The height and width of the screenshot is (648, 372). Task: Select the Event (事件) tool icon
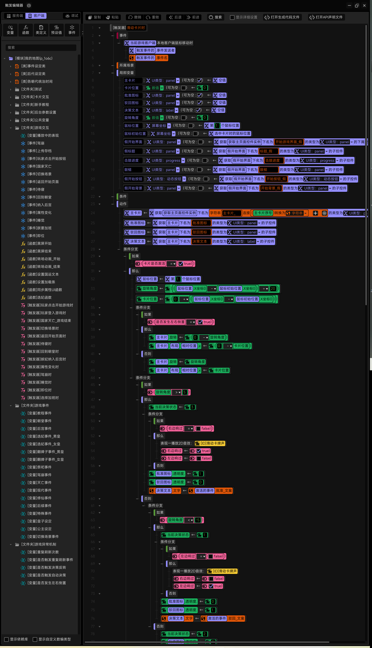coord(72,30)
